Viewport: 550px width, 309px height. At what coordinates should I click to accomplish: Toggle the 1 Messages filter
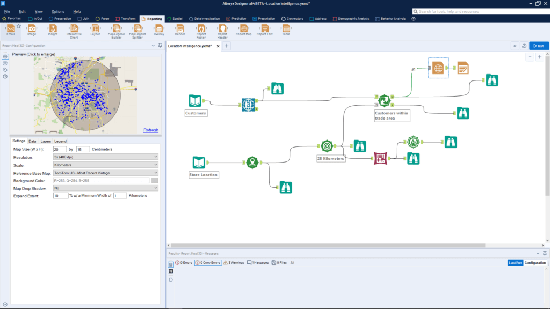258,263
